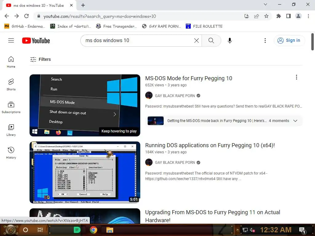Open Task View on the taskbar

(x=40, y=230)
